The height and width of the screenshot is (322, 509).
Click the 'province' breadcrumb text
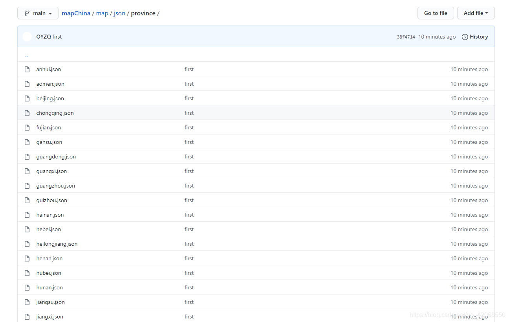143,13
